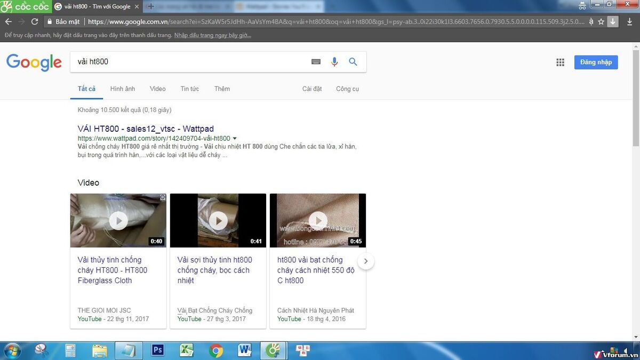Open Excel from the taskbar

[x=186, y=350]
